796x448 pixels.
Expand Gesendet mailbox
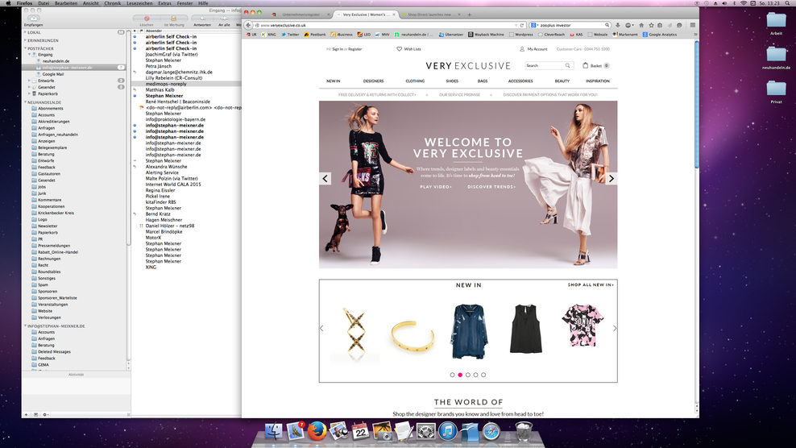[30, 87]
